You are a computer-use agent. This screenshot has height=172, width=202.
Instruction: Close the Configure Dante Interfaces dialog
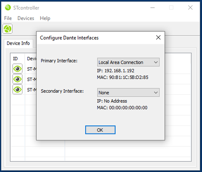158,37
